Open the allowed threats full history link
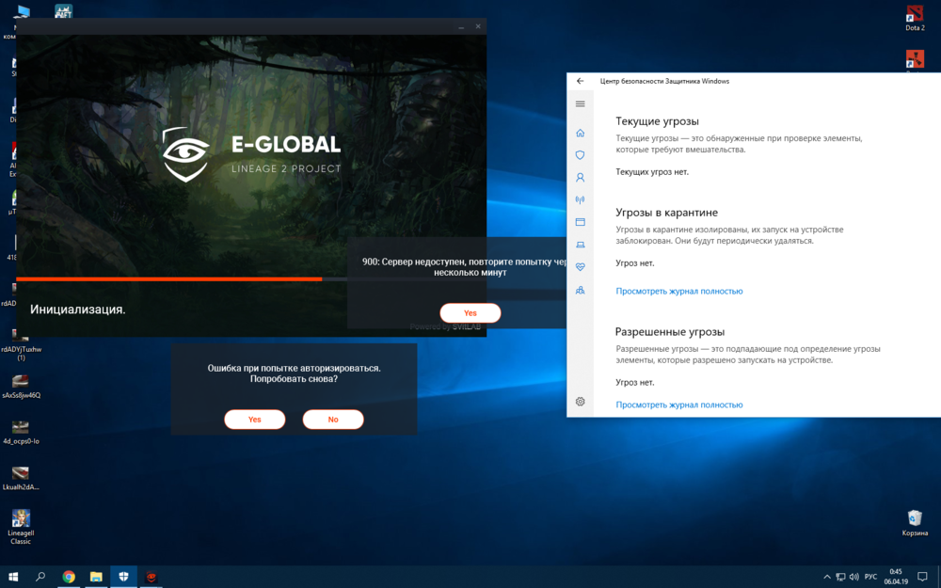Screen dimensions: 941x588 pos(678,405)
